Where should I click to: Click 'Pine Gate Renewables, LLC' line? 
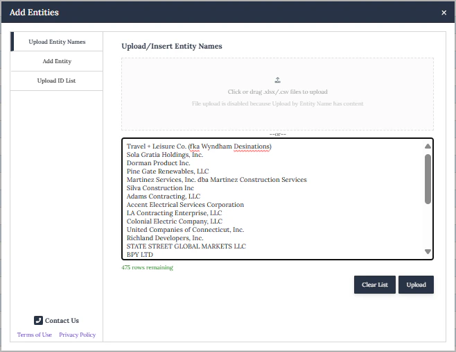click(168, 171)
